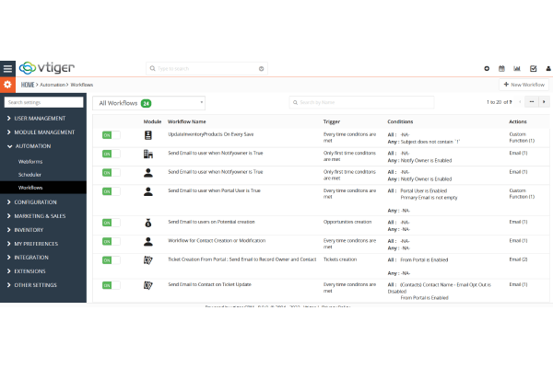This screenshot has height=368, width=553.
Task: Click the Type to search global field
Action: click(207, 68)
